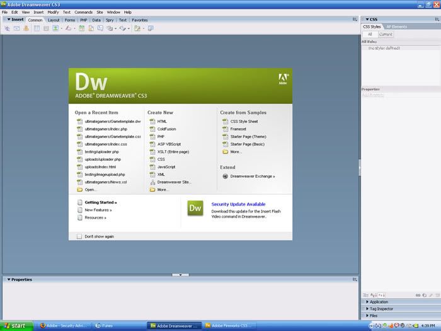
Task: Create a CSS Style Sheet from samples
Action: point(244,121)
